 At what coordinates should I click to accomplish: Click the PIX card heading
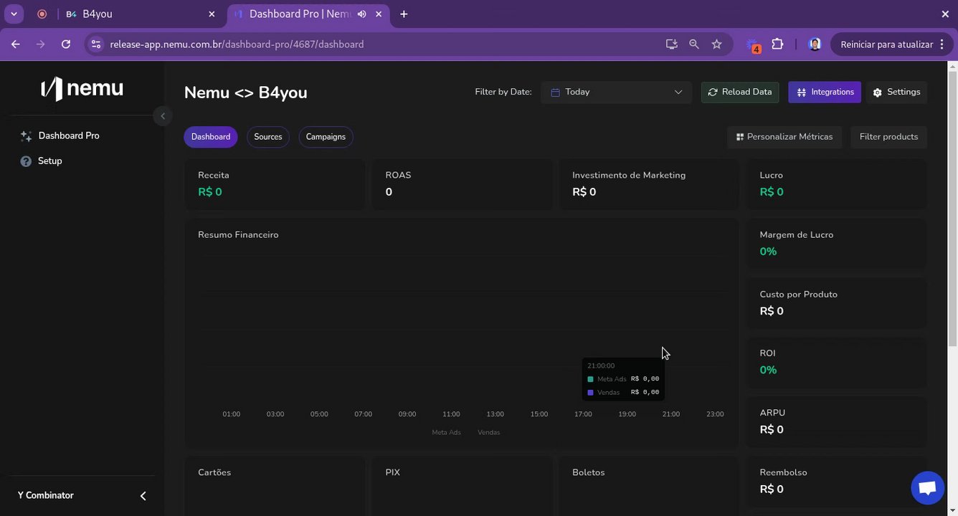pos(392,473)
